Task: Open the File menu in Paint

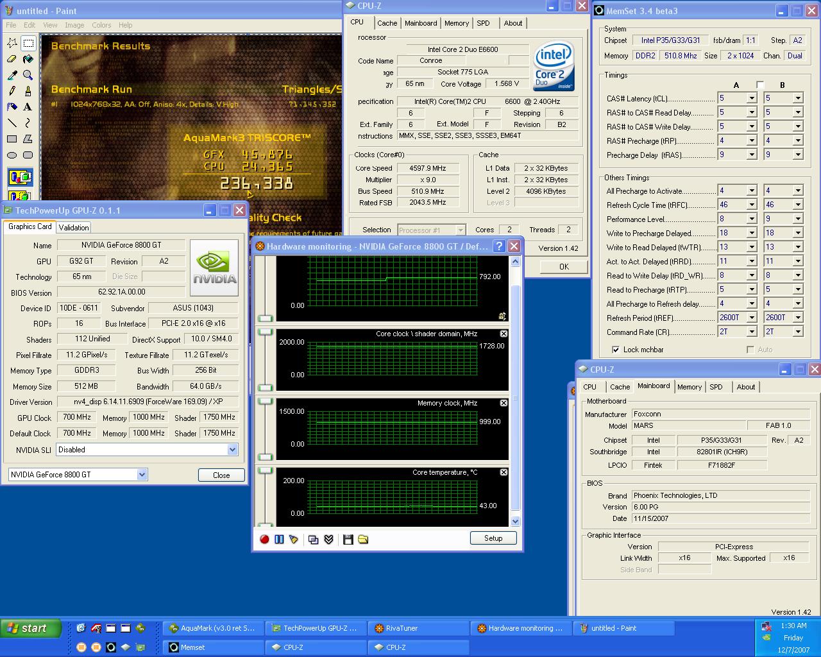Action: coord(11,25)
